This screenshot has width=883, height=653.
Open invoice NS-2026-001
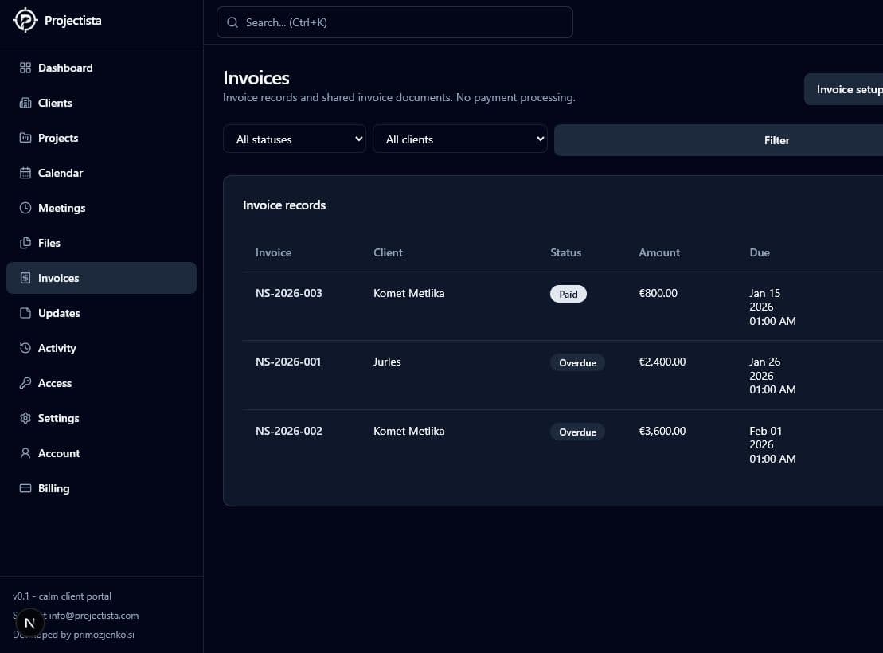point(288,362)
